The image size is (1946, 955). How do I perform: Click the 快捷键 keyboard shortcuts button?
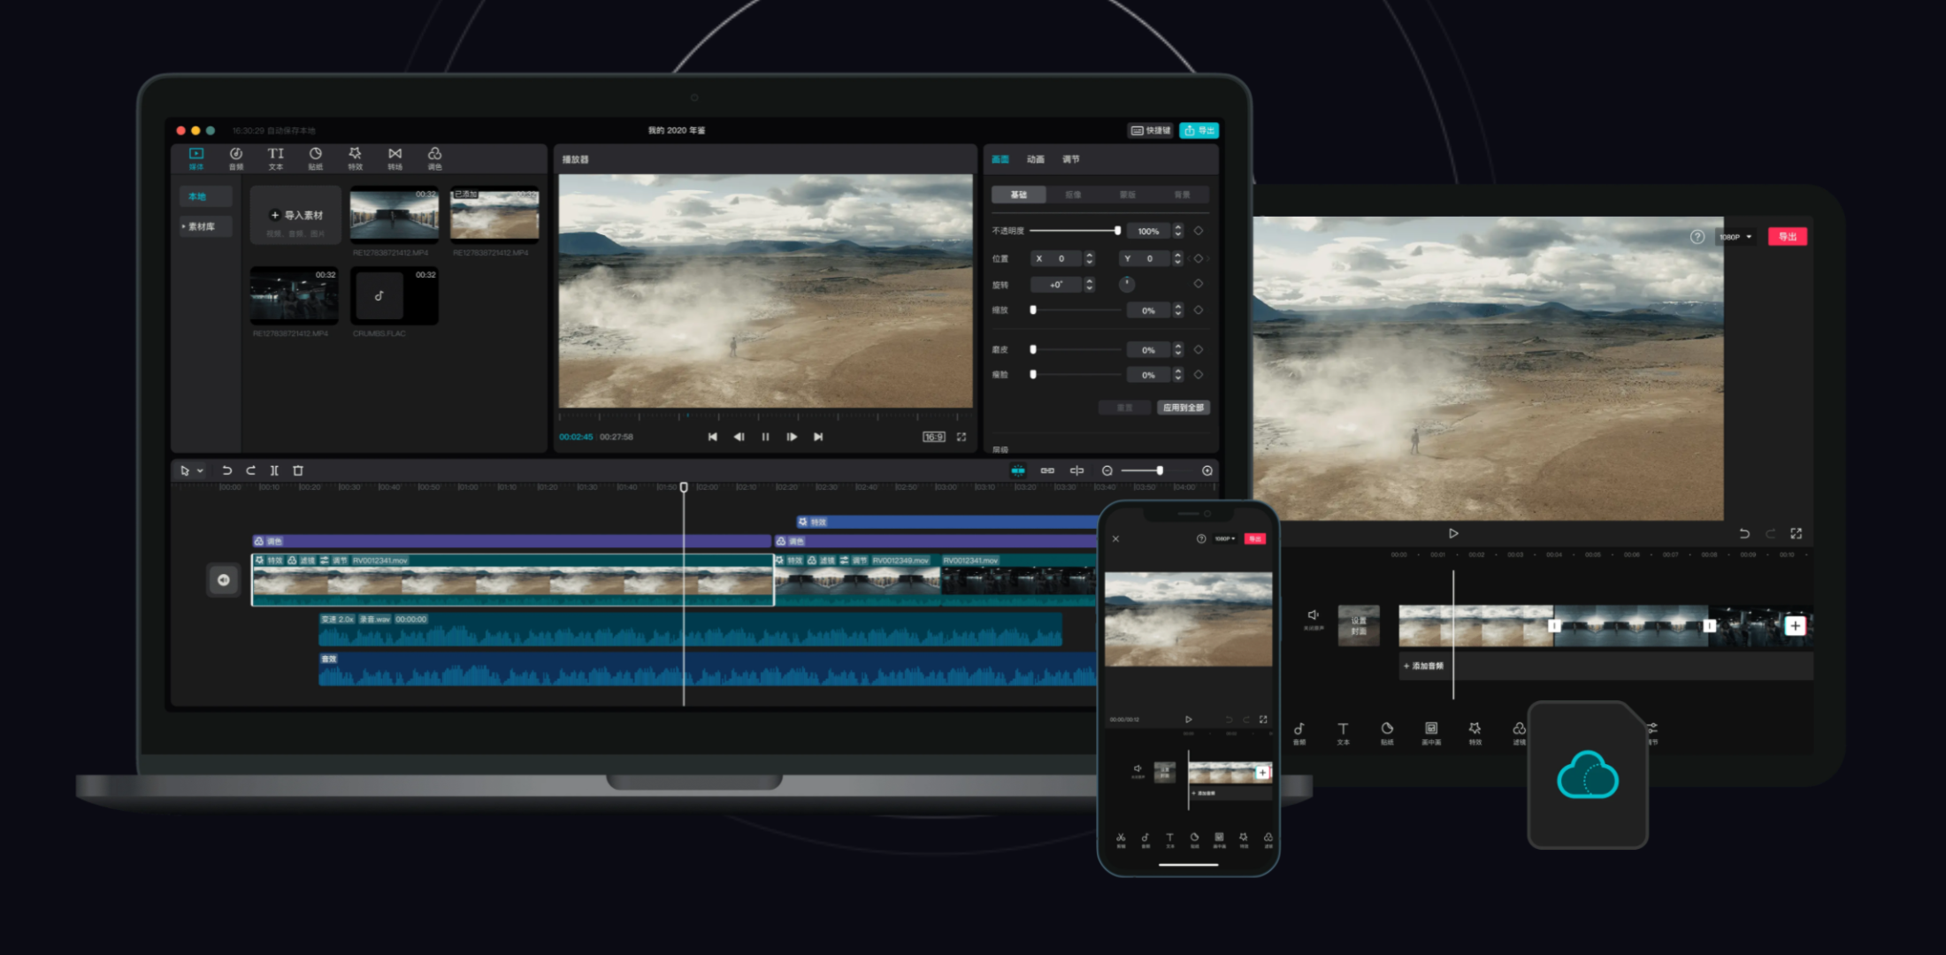pos(1150,131)
